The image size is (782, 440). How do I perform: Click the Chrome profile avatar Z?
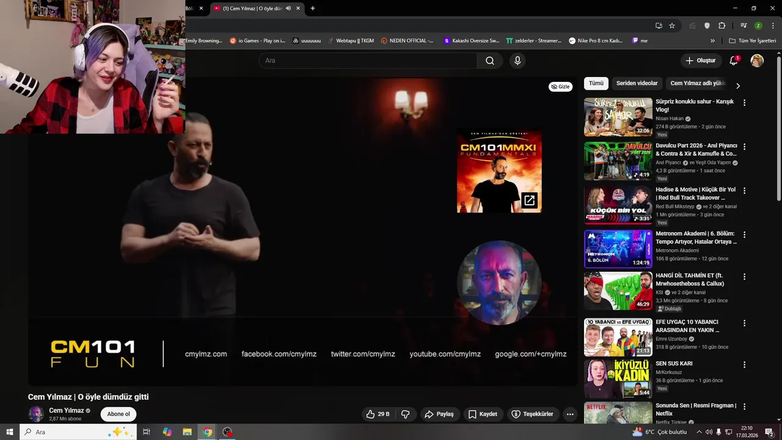[x=758, y=26]
